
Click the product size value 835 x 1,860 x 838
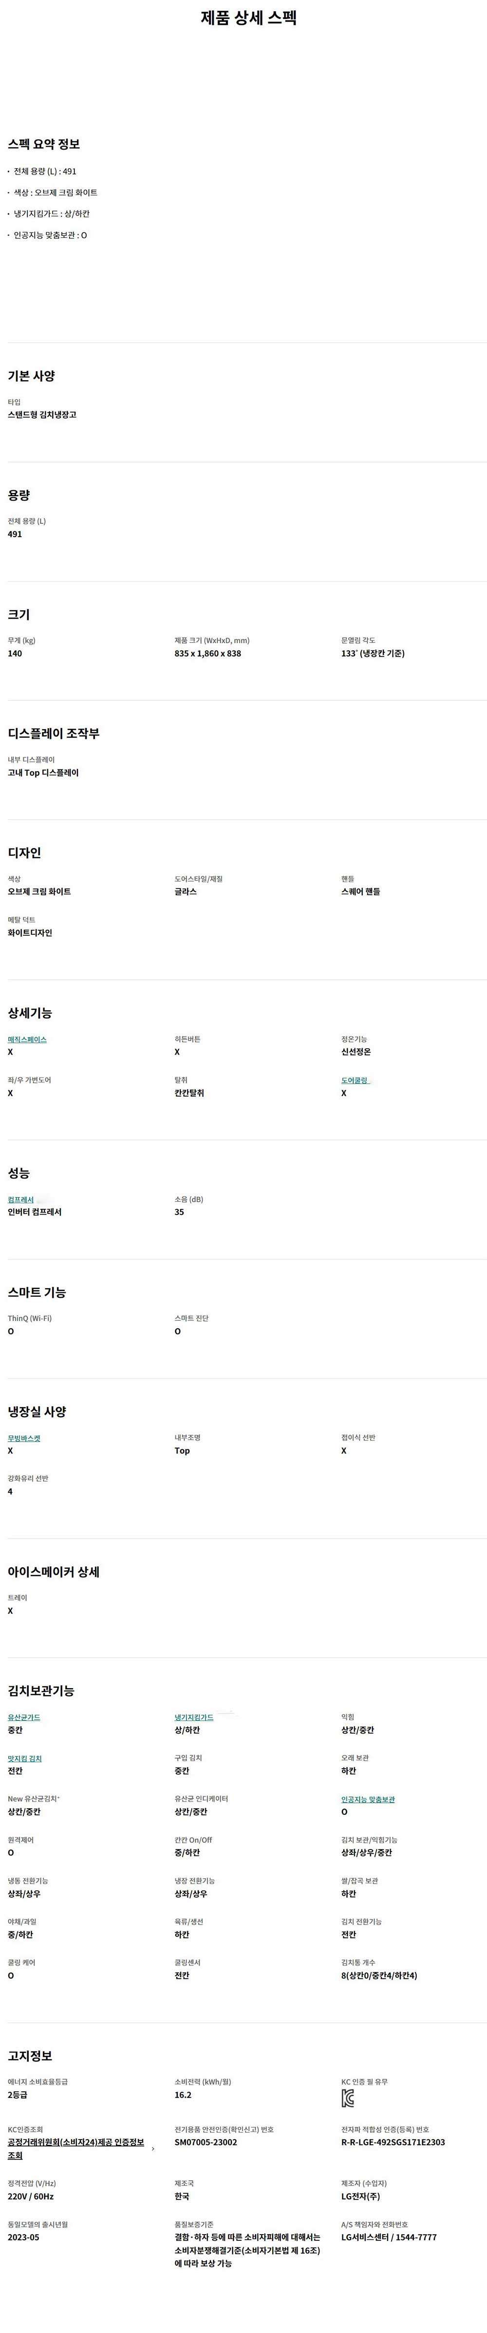click(x=208, y=653)
